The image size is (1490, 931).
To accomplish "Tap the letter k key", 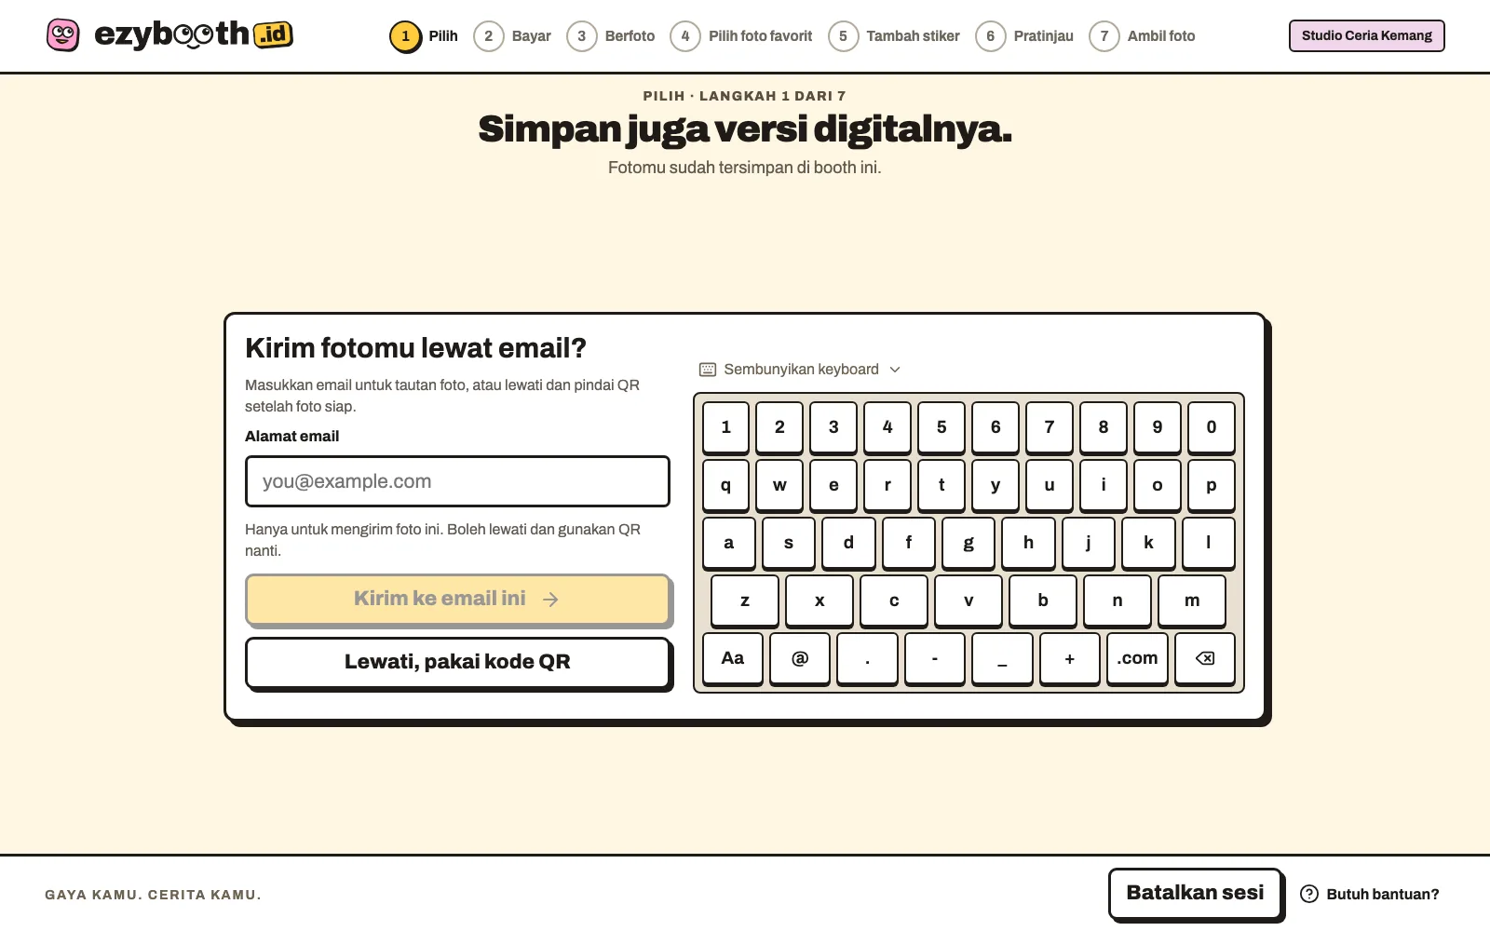I will [1148, 543].
